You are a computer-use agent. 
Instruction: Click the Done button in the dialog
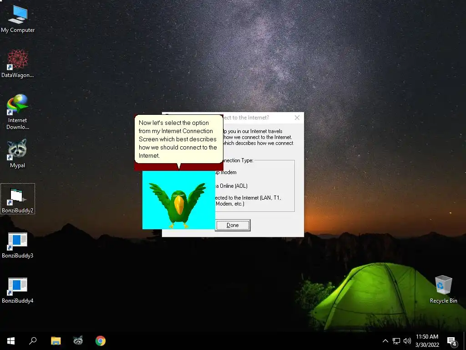pos(233,225)
